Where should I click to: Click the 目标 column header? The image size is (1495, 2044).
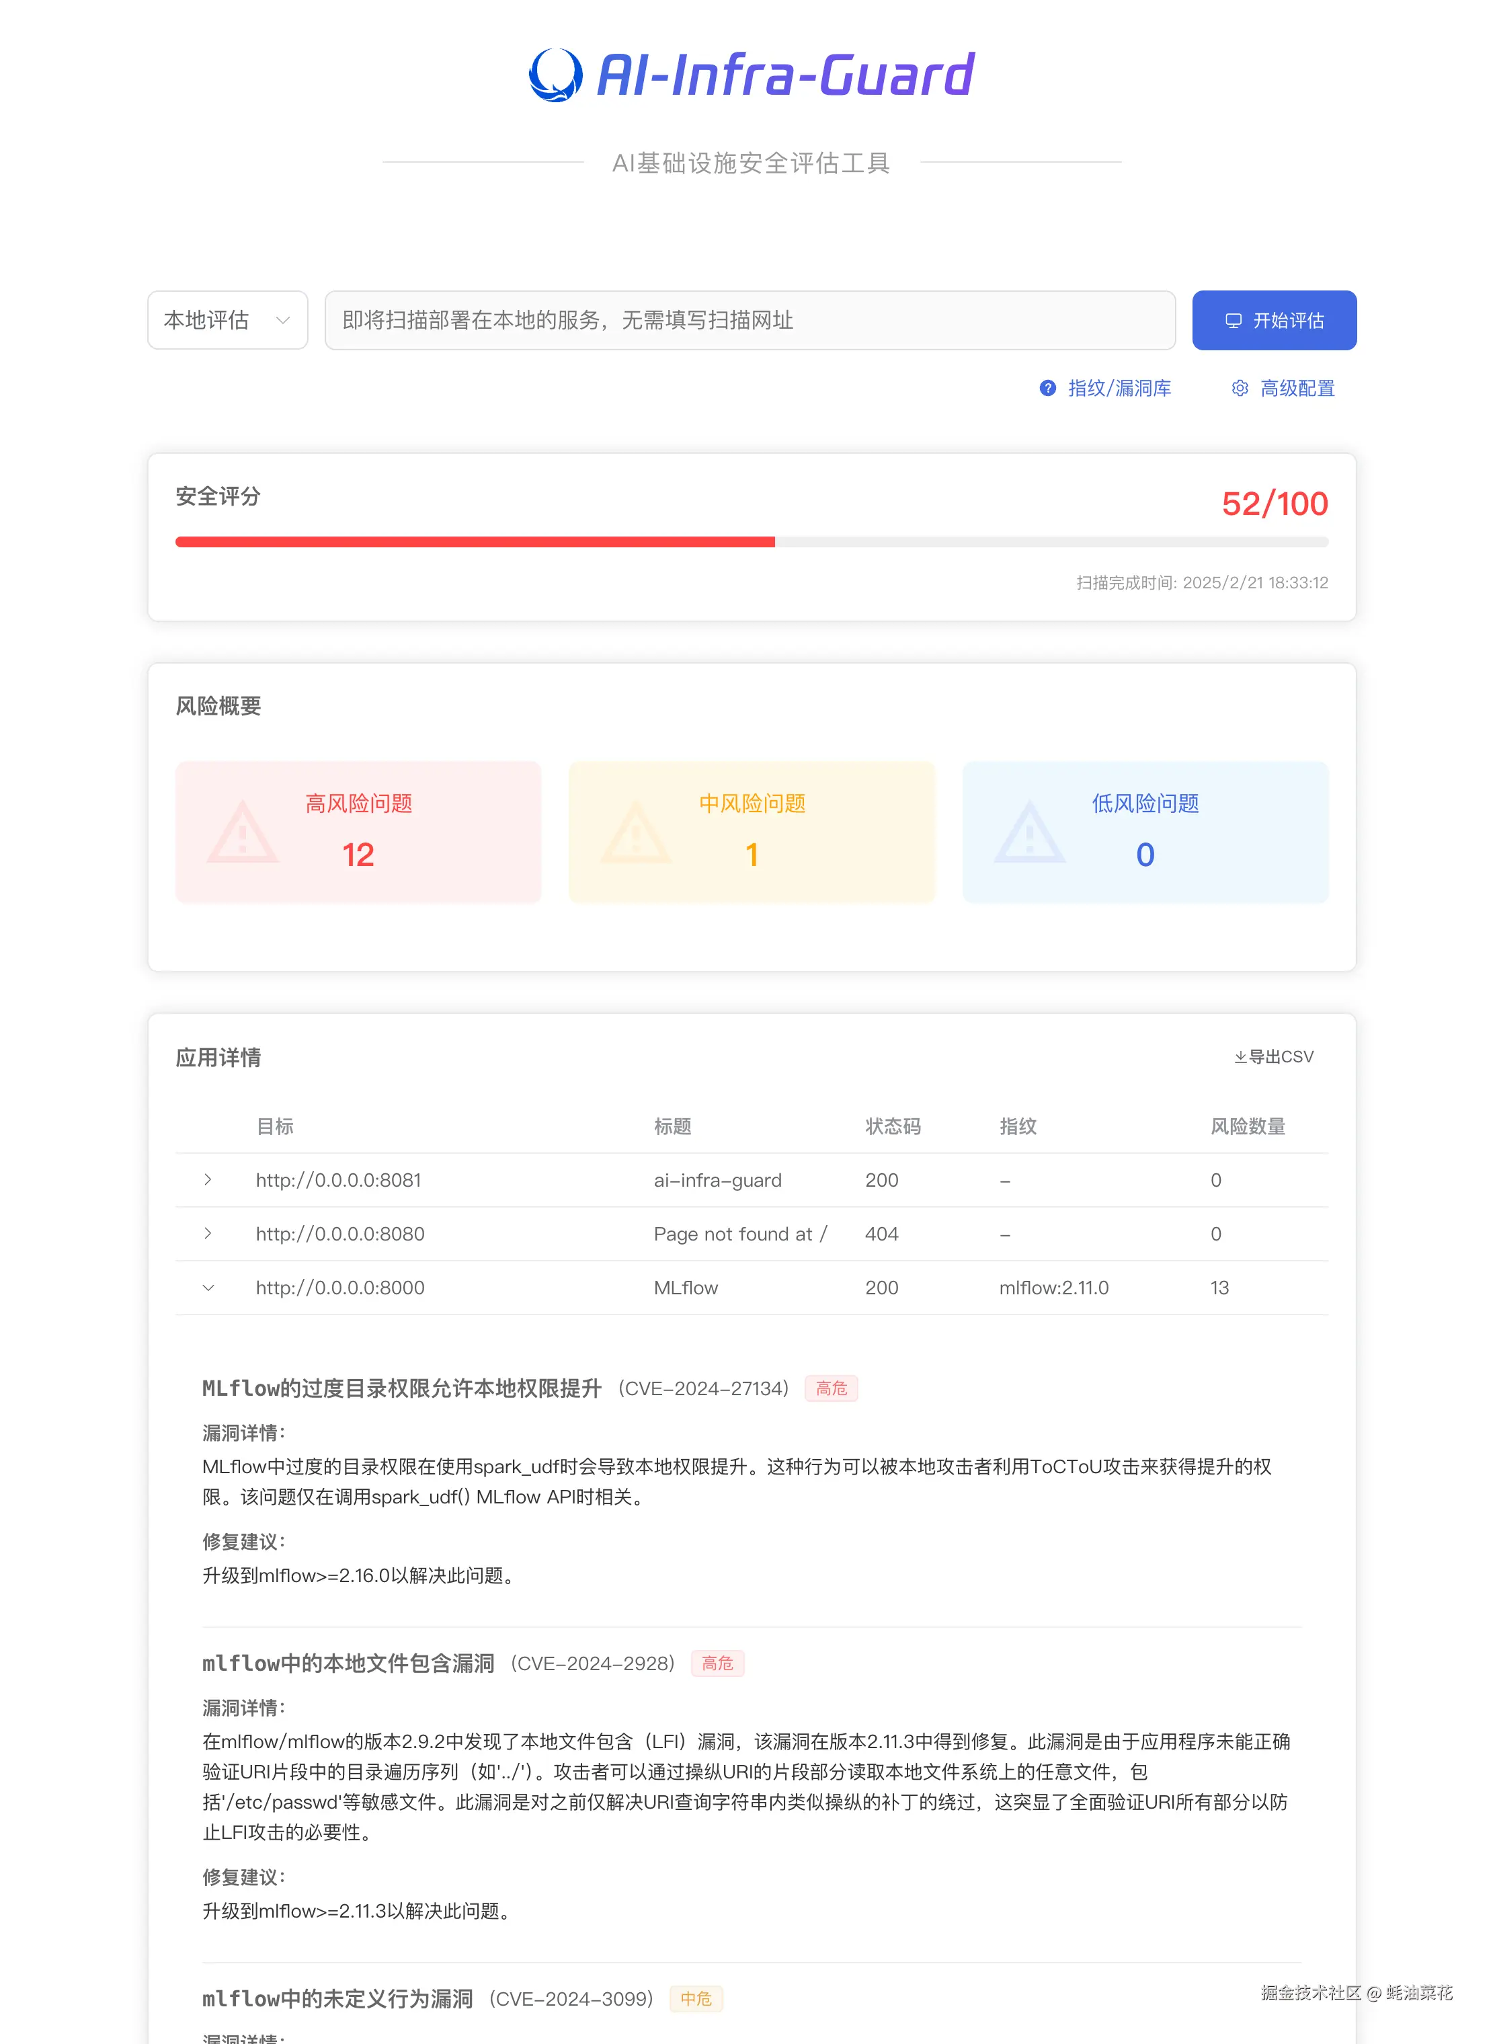point(275,1126)
